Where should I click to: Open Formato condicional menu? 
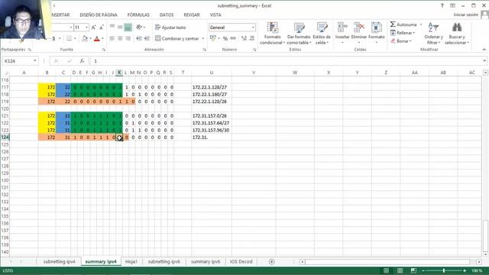point(272,34)
